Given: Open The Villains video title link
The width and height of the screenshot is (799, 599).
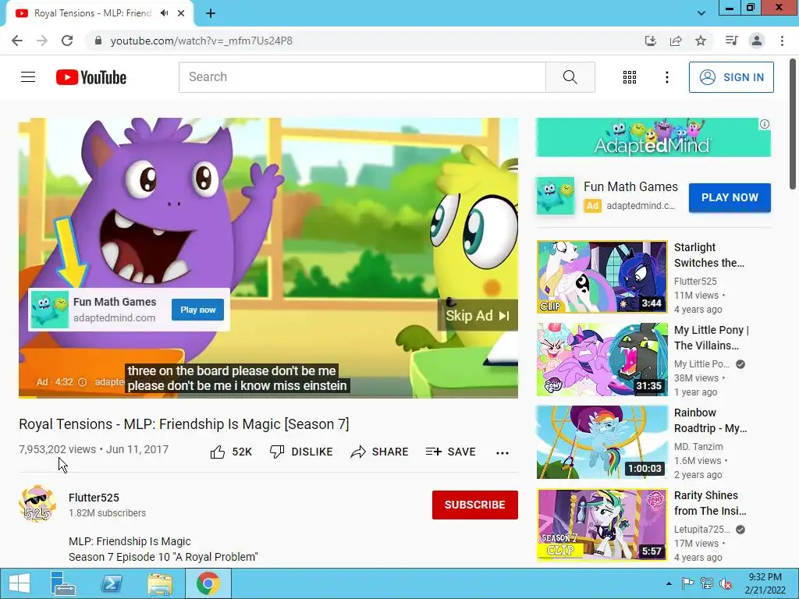Looking at the screenshot, I should tap(712, 338).
